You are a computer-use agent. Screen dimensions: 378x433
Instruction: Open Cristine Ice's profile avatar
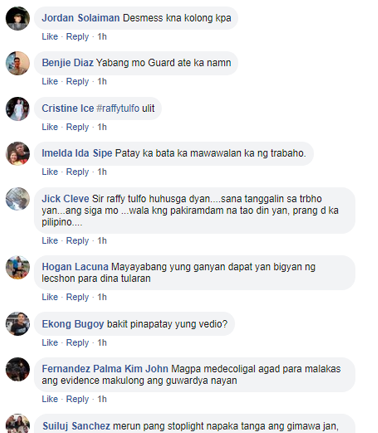coord(18,109)
